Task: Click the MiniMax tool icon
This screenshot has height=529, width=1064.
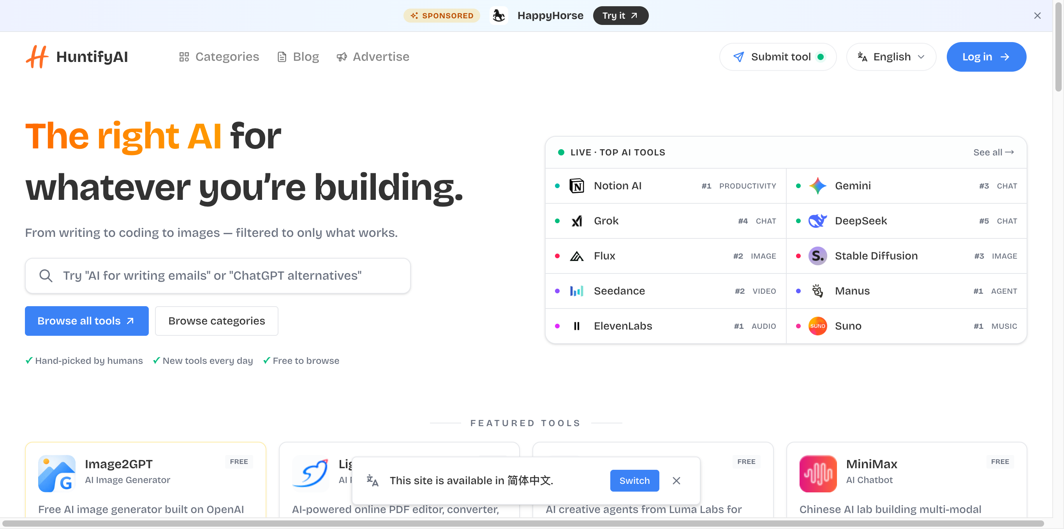Action: 818,474
